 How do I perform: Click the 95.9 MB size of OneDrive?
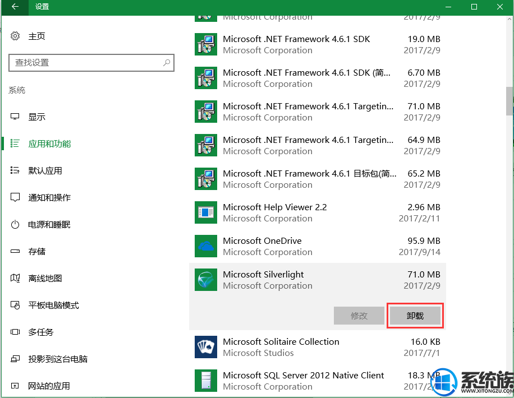(x=424, y=241)
